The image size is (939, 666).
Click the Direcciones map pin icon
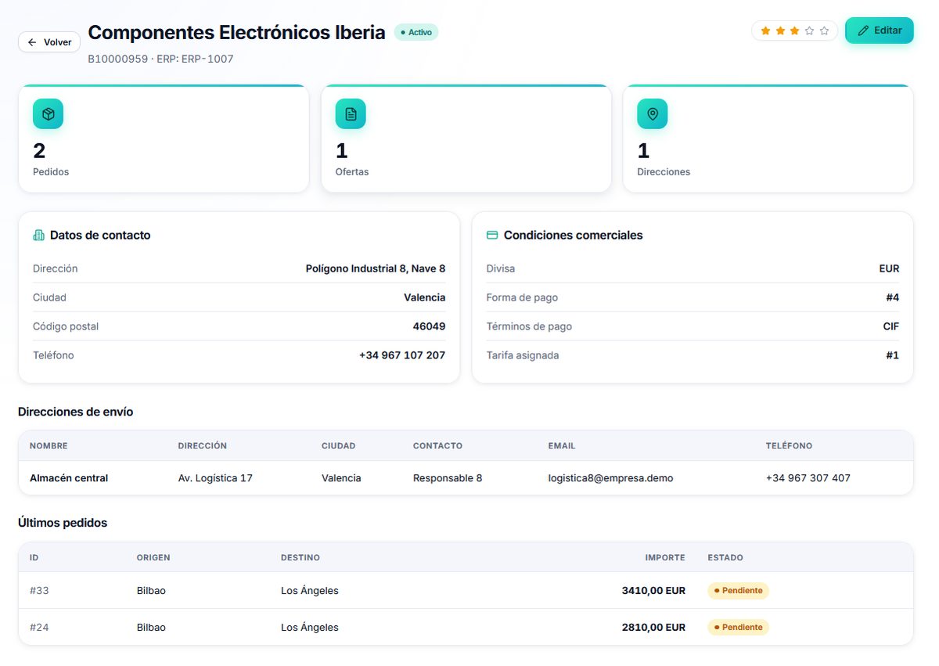tap(653, 114)
